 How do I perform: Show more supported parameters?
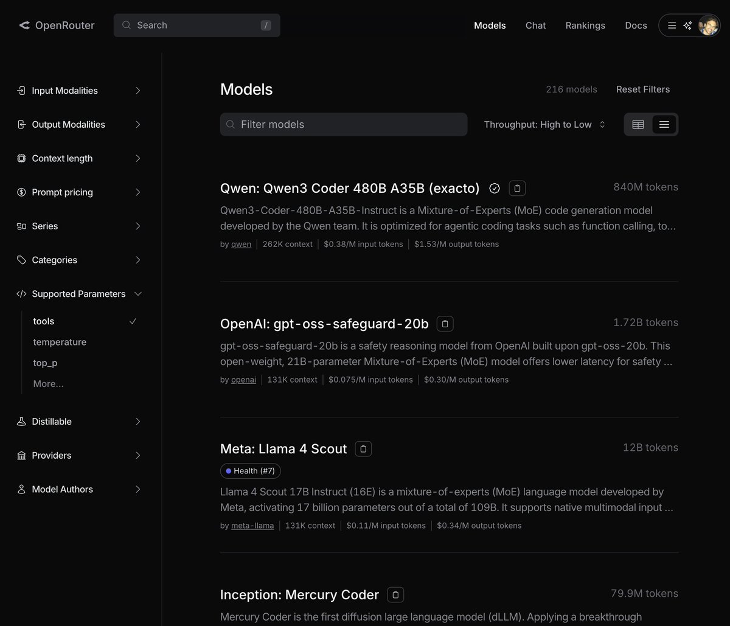[x=49, y=384]
